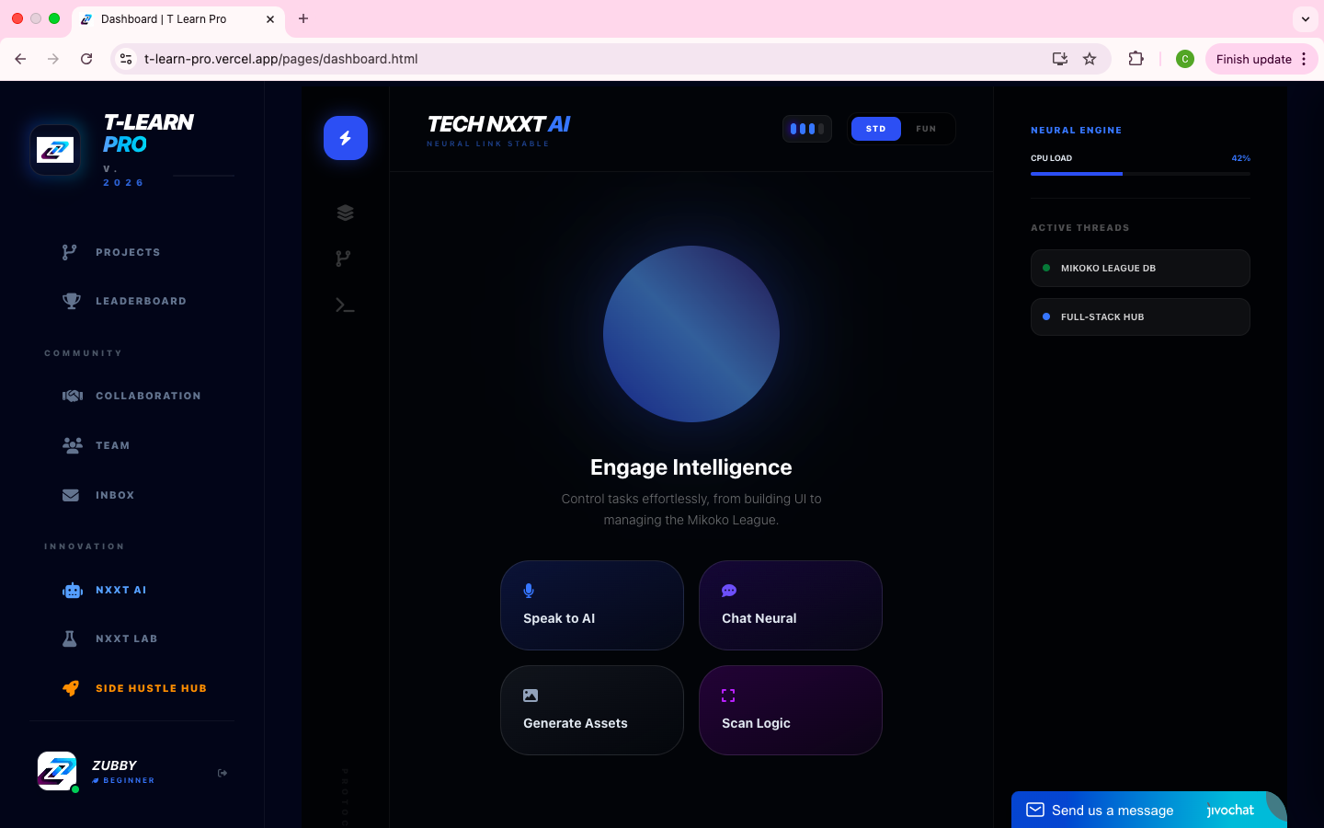Click the JivoChat envelope icon
The image size is (1324, 828).
point(1035,810)
